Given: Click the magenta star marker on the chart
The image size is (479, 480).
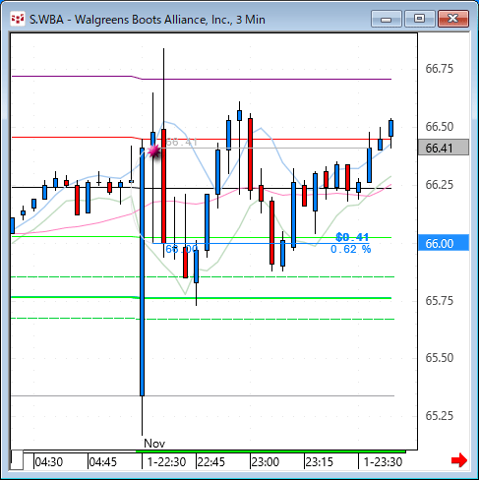Looking at the screenshot, I should pos(154,151).
